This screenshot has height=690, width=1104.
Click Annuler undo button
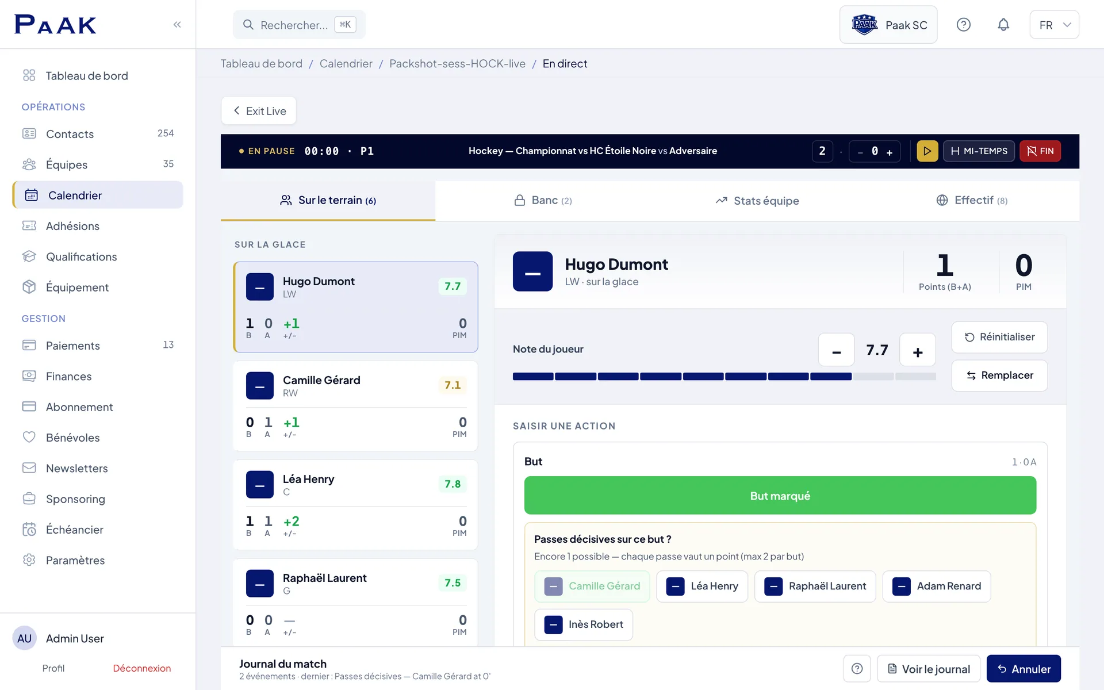(1023, 669)
